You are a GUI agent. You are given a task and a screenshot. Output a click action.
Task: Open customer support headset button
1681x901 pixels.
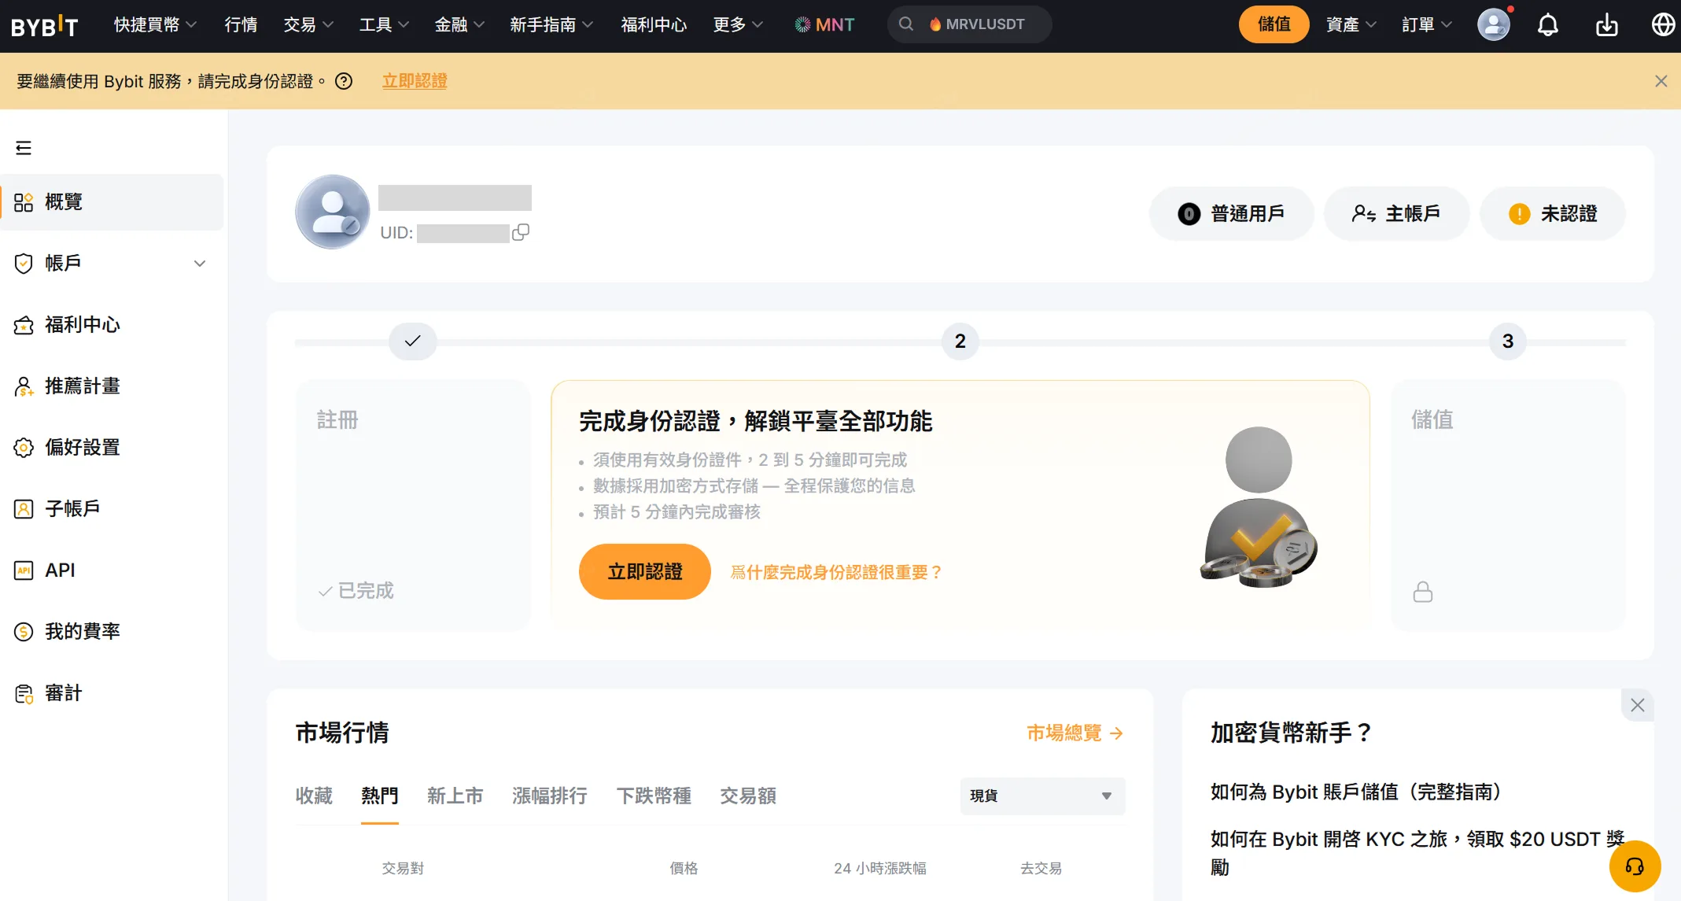coord(1635,866)
